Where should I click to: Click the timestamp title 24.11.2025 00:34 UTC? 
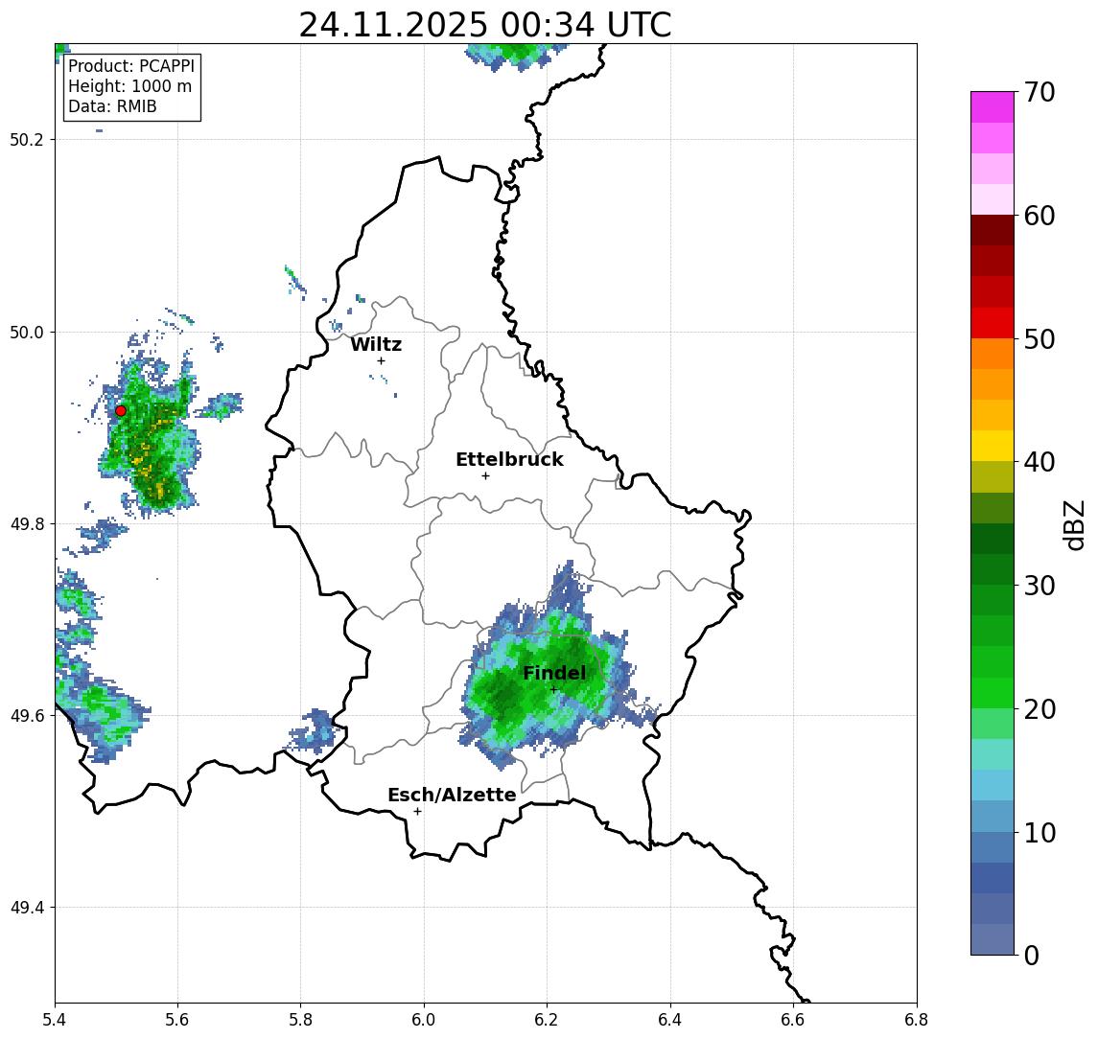485,25
